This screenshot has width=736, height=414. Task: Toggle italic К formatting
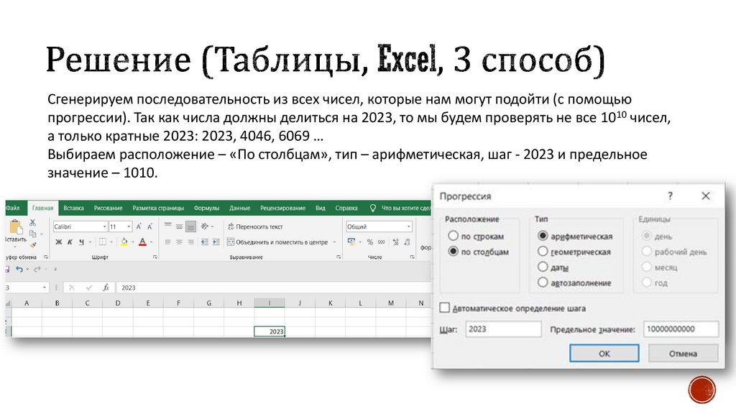coord(70,242)
